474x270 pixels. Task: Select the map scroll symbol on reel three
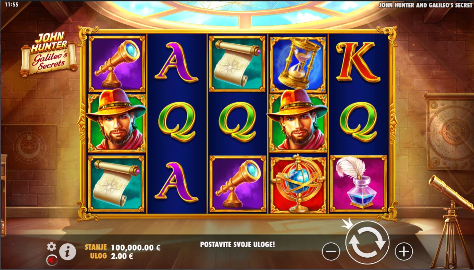pos(237,64)
